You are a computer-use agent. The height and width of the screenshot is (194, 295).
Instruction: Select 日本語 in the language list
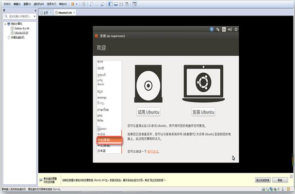pyautogui.click(x=101, y=151)
